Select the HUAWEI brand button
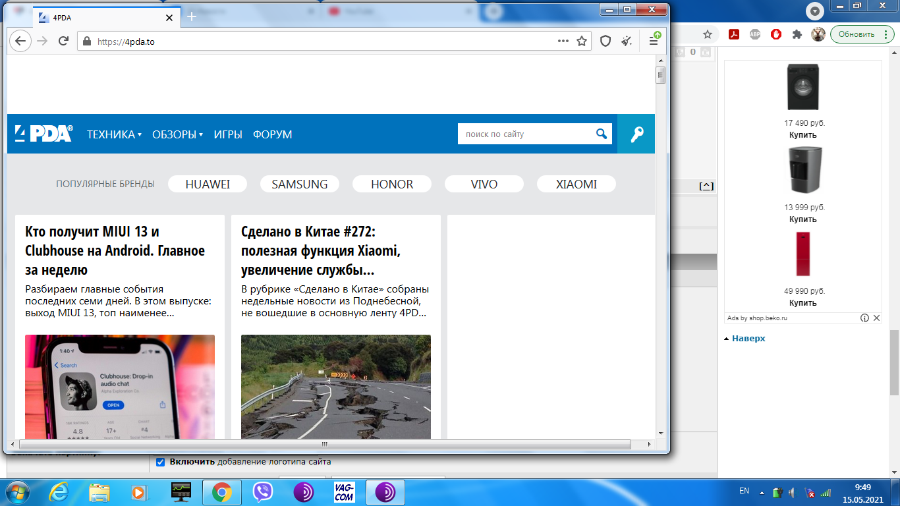Viewport: 900px width, 506px height. [x=208, y=184]
